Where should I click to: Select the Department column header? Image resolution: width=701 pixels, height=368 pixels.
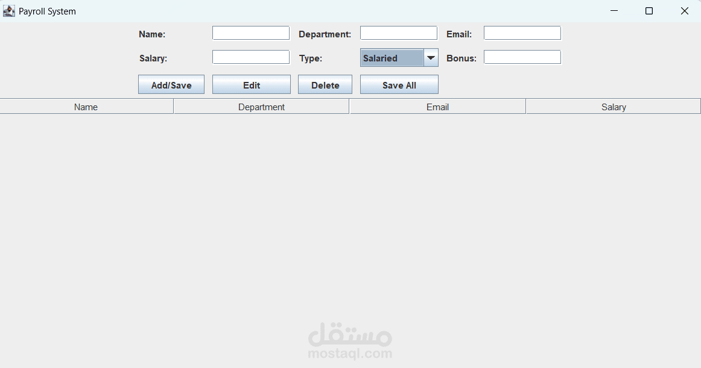[262, 107]
